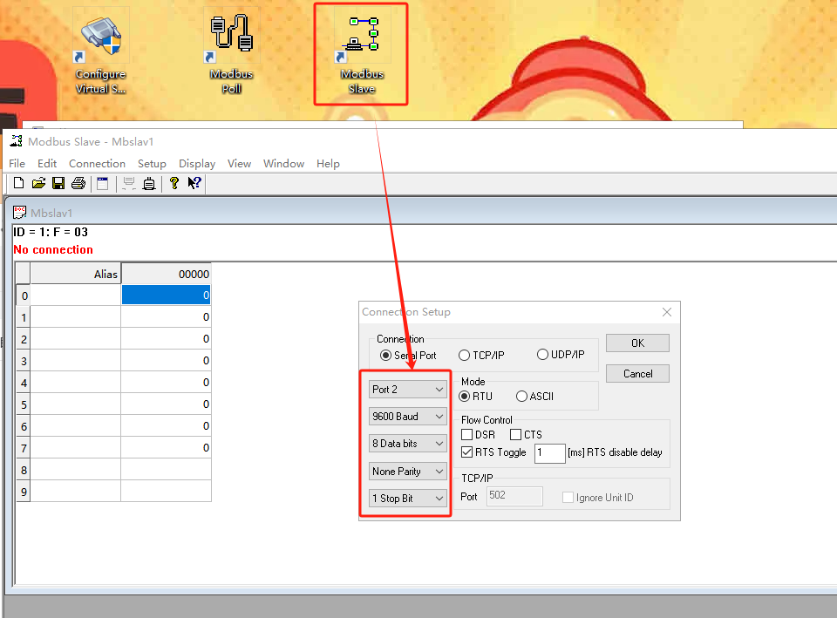Click the Alias column header

(x=76, y=274)
